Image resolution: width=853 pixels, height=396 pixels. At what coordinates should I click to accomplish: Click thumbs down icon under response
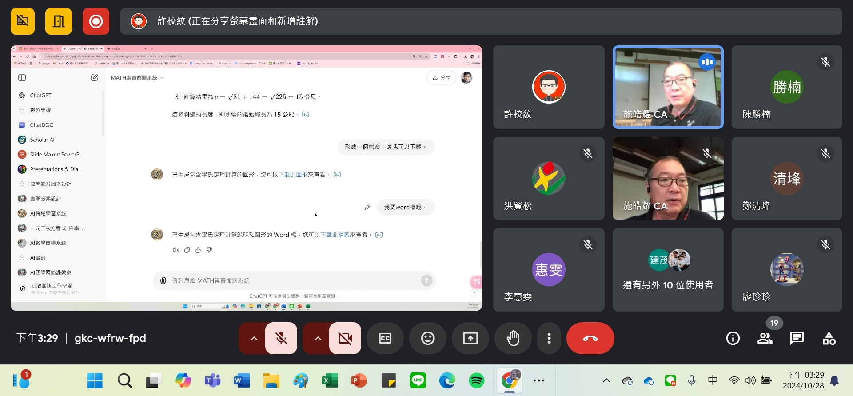click(x=209, y=250)
